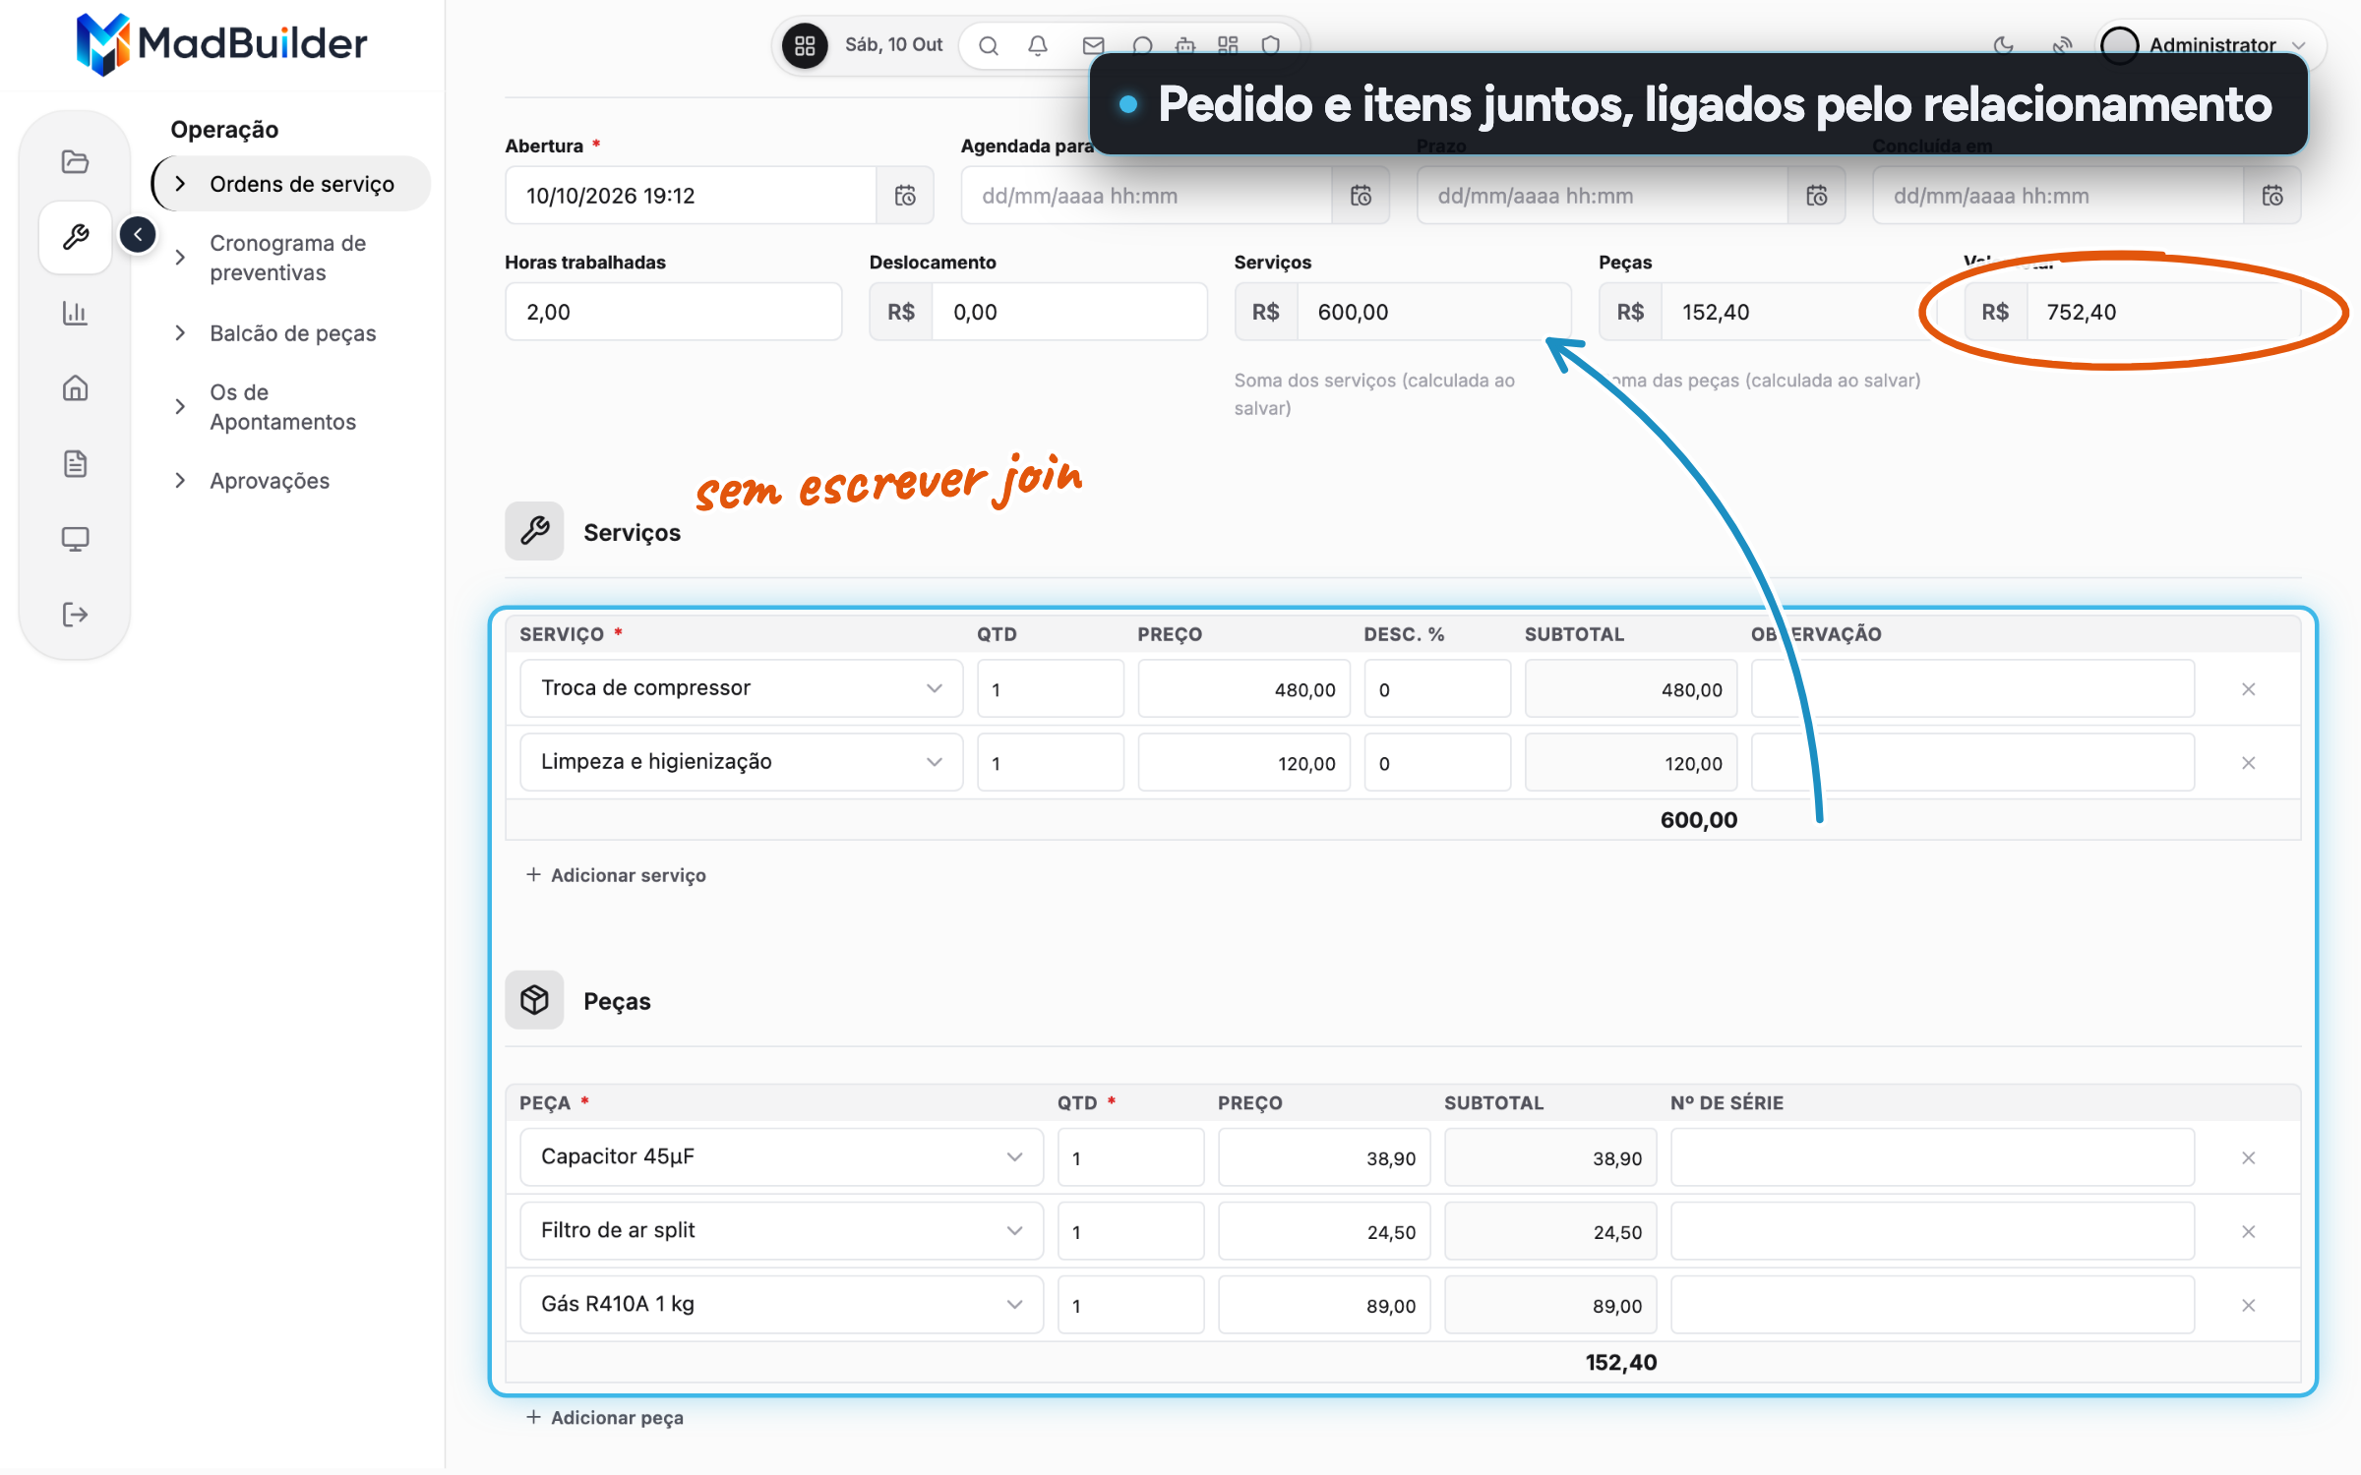This screenshot has height=1475, width=2361.
Task: Click the services total 600,00 text
Action: 1699,820
